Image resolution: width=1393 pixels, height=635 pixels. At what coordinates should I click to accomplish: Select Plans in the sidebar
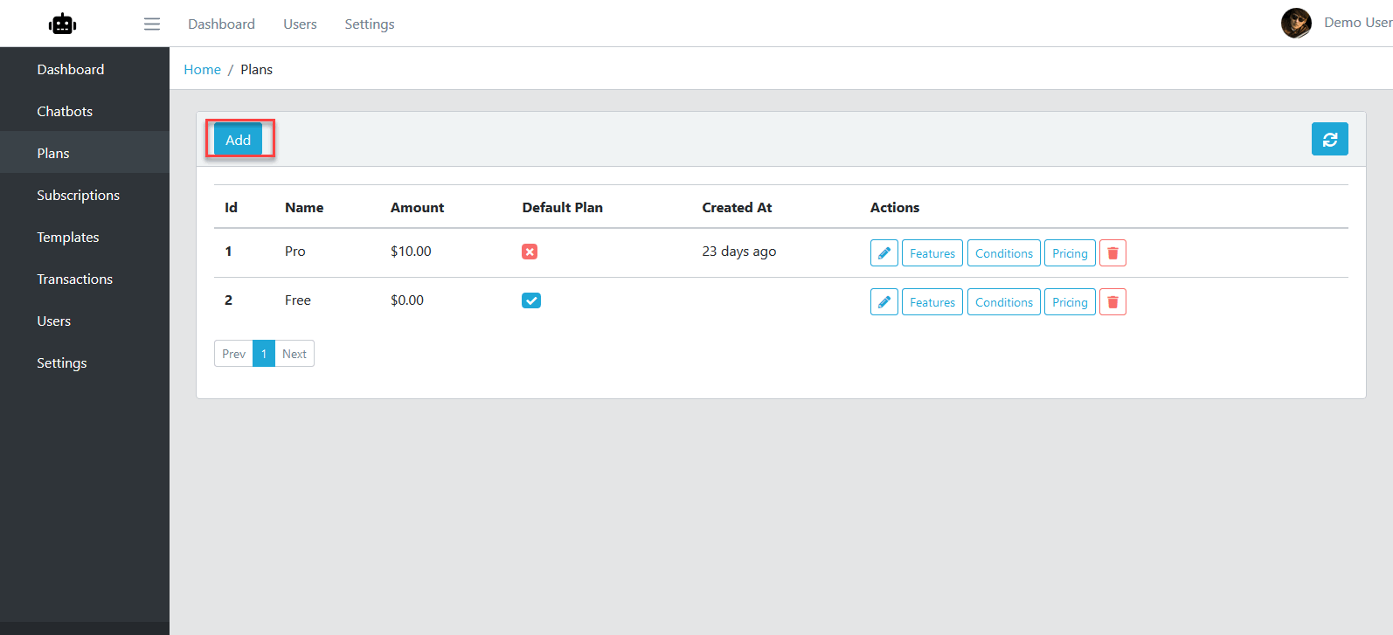point(85,153)
